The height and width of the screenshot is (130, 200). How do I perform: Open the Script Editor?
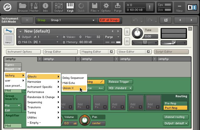[x=171, y=52]
